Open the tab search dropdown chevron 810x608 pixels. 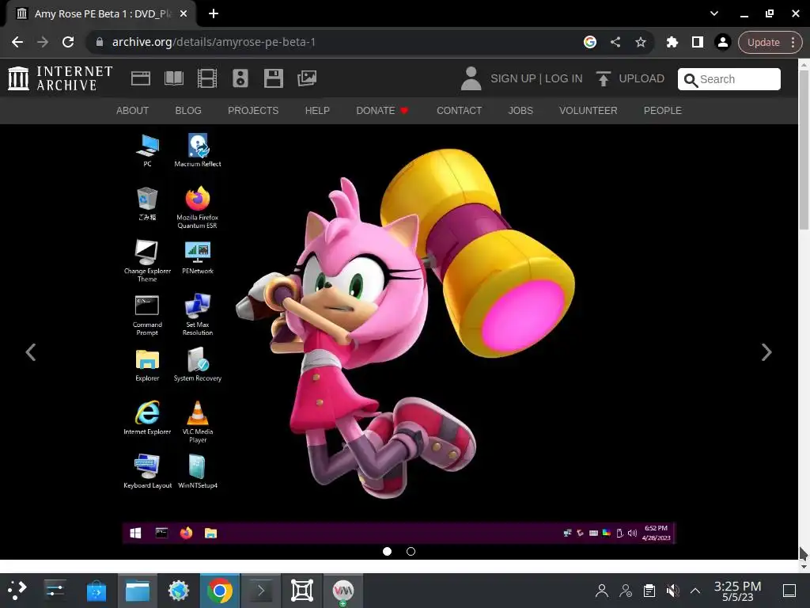click(x=714, y=13)
